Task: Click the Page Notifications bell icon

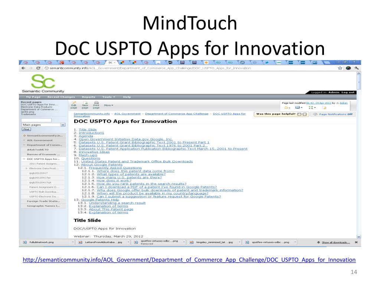Action: pos(315,114)
